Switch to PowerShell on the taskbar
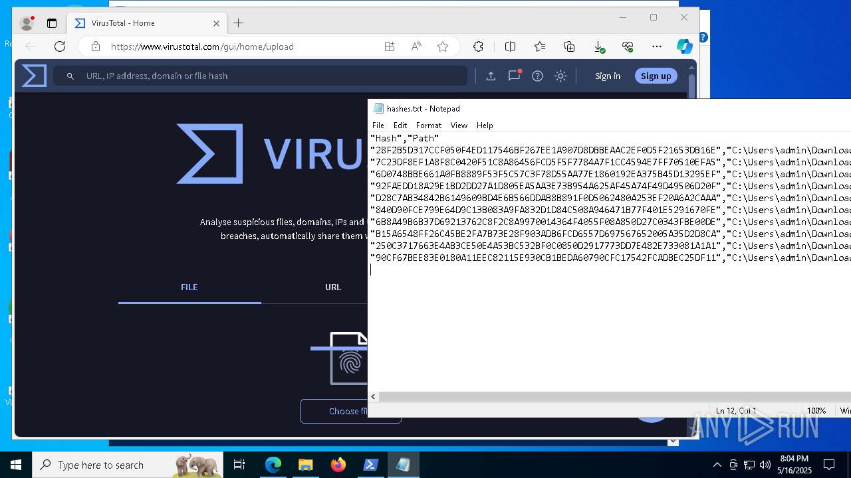851x478 pixels. [x=370, y=465]
